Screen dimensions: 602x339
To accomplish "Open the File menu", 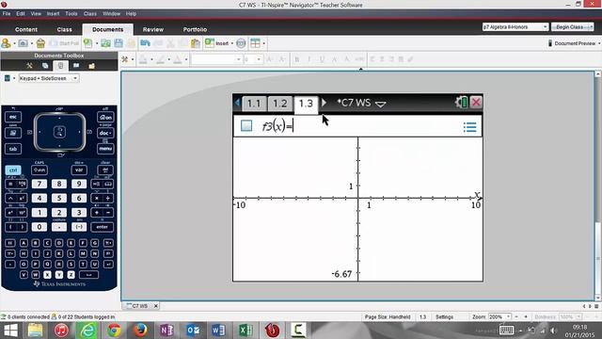I will [7, 13].
